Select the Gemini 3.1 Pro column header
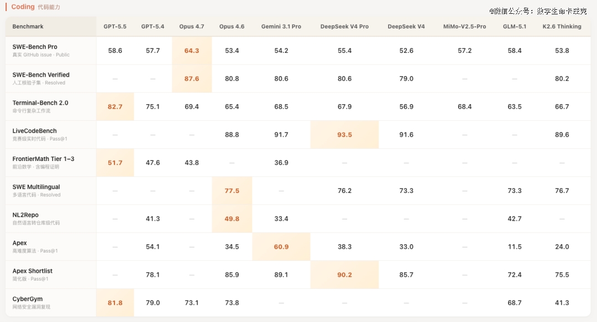Viewport: 597px width, 322px height. 281,26
